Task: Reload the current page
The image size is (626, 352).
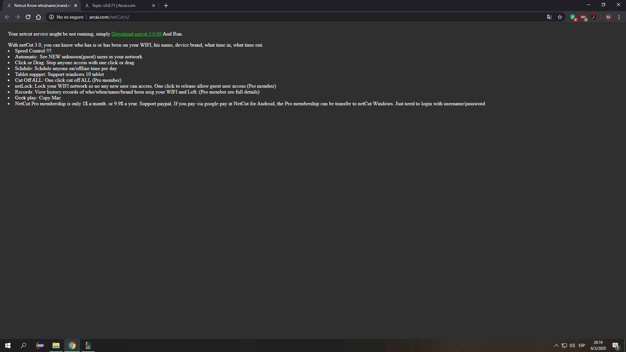Action: pos(28,17)
